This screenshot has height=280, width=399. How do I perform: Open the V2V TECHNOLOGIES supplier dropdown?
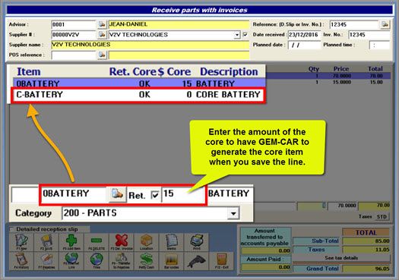(237, 35)
